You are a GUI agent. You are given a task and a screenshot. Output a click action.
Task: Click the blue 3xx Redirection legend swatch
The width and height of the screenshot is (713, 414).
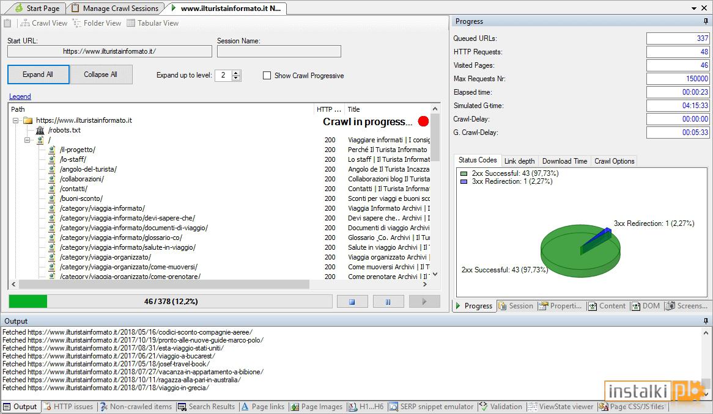[464, 181]
